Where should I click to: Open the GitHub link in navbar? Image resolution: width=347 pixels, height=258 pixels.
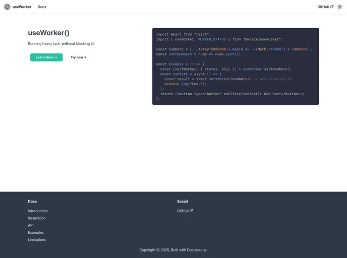click(325, 7)
